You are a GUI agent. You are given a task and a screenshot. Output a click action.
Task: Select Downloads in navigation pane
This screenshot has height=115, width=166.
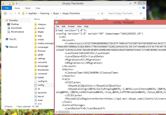click(x=16, y=28)
